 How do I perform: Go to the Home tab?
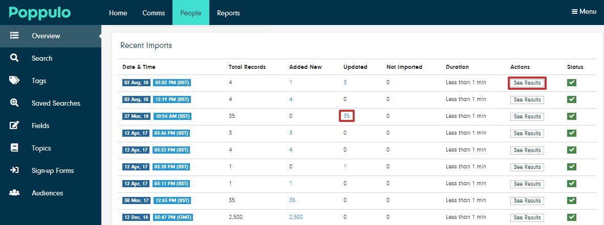pos(118,13)
